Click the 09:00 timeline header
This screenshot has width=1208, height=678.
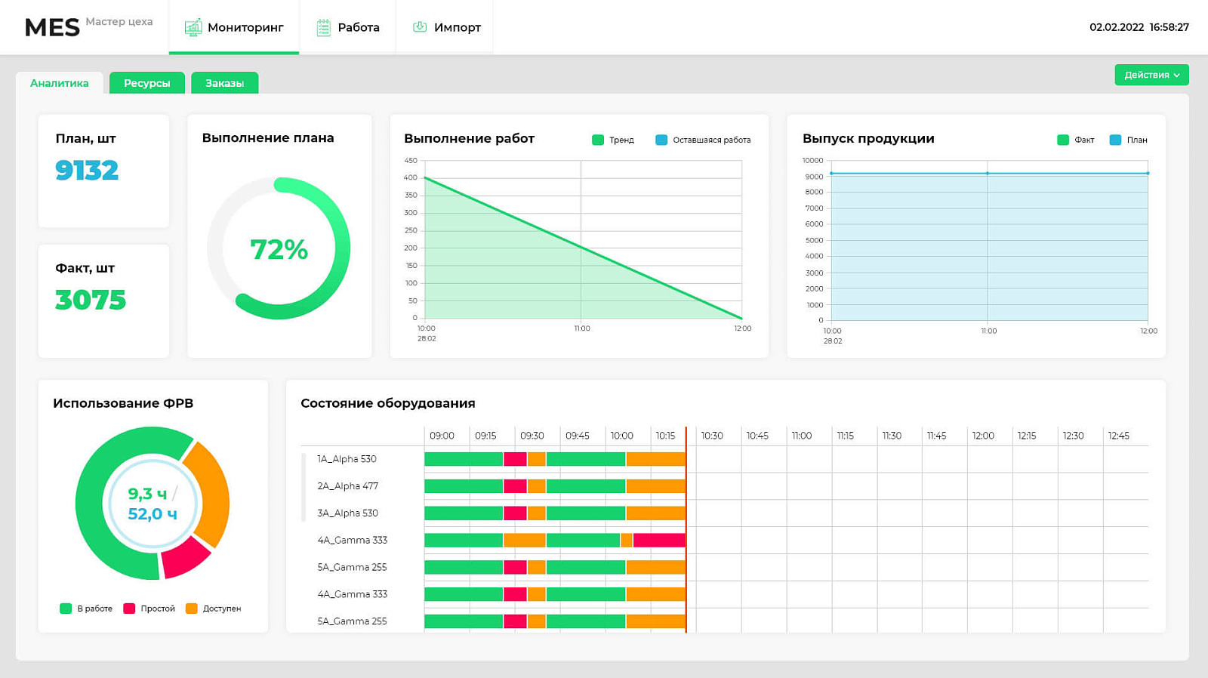[x=442, y=436]
